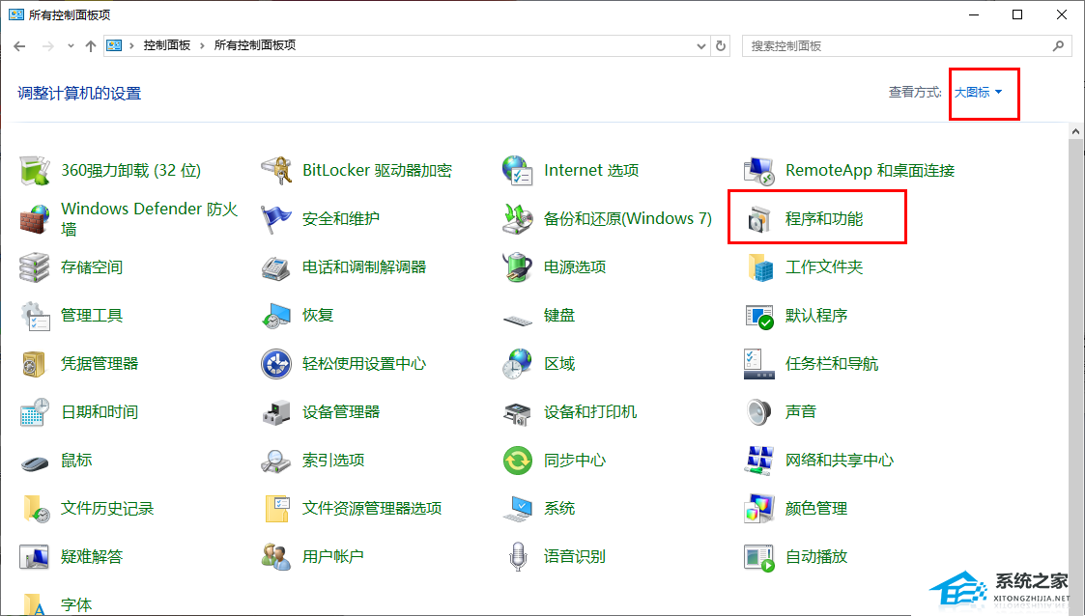The height and width of the screenshot is (616, 1085).
Task: Open the 疑难解答 link
Action: [x=92, y=556]
